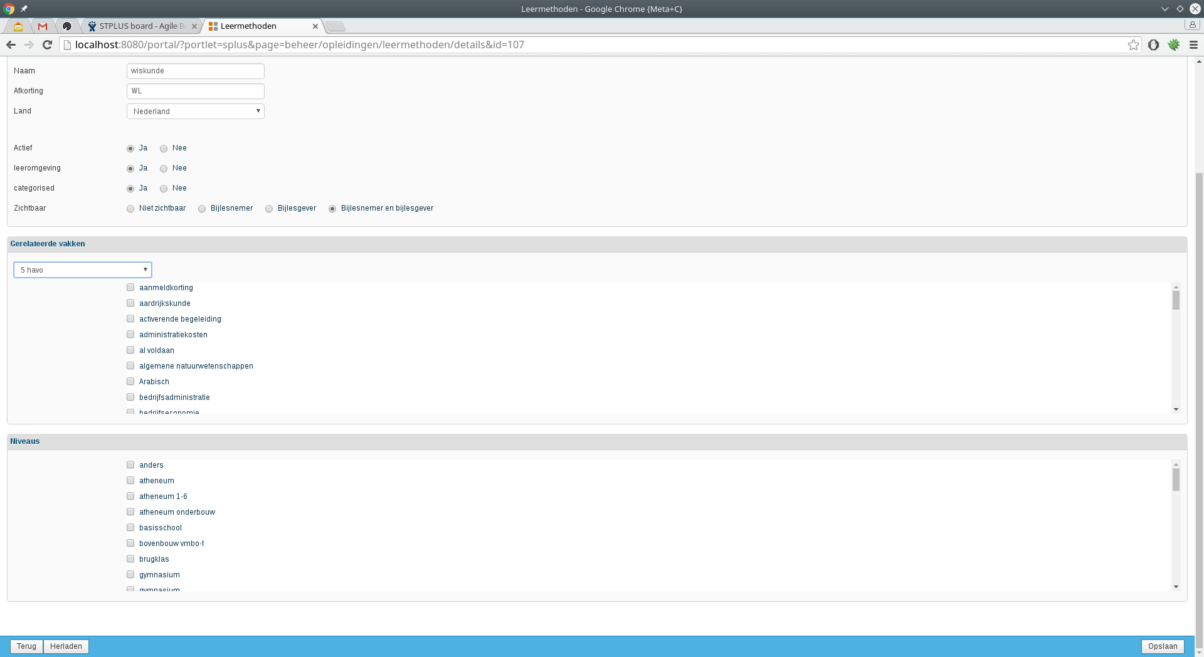This screenshot has height=657, width=1204.
Task: Open the Chrome hamburger menu
Action: tap(1193, 45)
